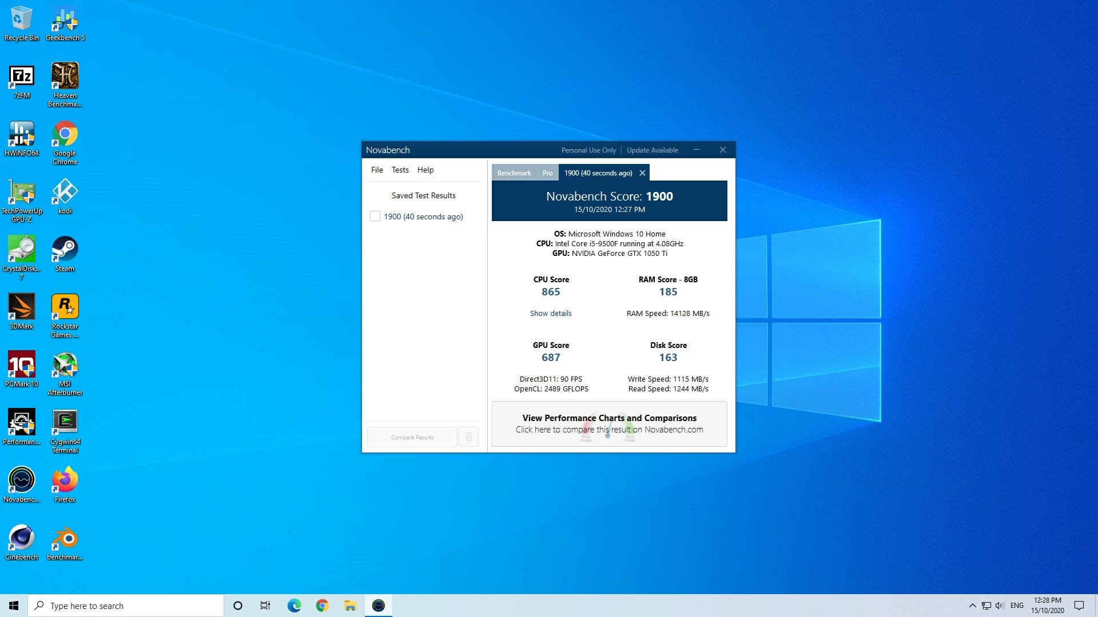Click the CPU Score value 865
Screen dimensions: 1098x617
(551, 291)
